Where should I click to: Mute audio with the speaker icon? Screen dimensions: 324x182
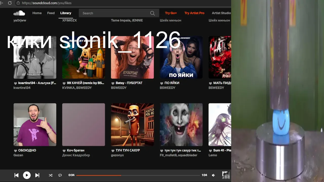click(213, 175)
